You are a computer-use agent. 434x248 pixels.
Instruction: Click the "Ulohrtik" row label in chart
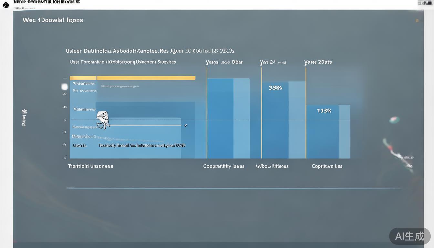click(x=80, y=146)
